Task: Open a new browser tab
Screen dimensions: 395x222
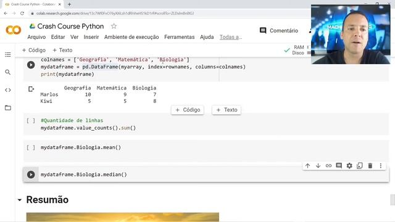Action: click(69, 4)
